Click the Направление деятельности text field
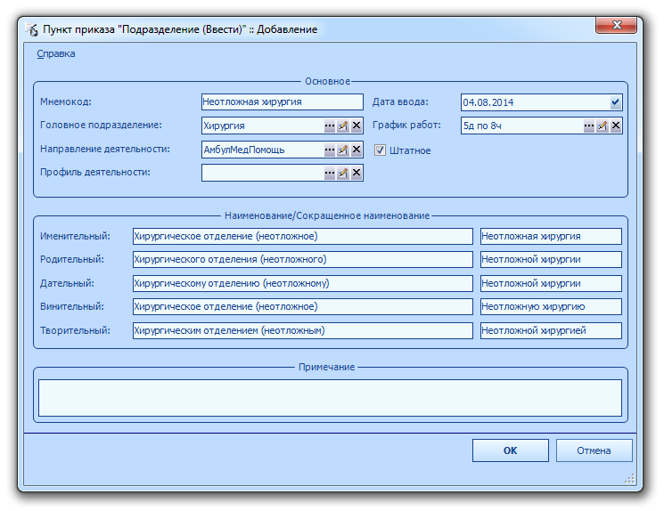 point(263,150)
